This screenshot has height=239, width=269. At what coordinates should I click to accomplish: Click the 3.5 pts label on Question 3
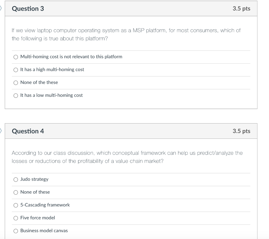coord(242,8)
